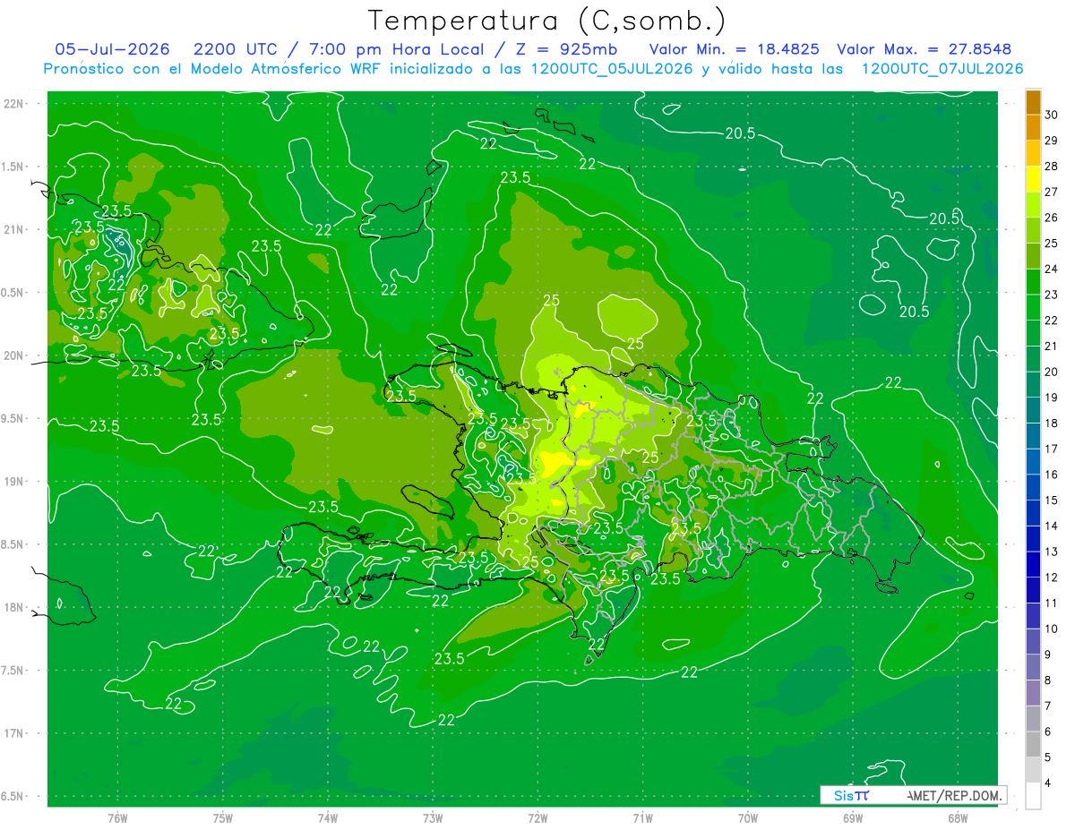
Task: Click the "71W" longitude axis label
Action: pyautogui.click(x=642, y=817)
